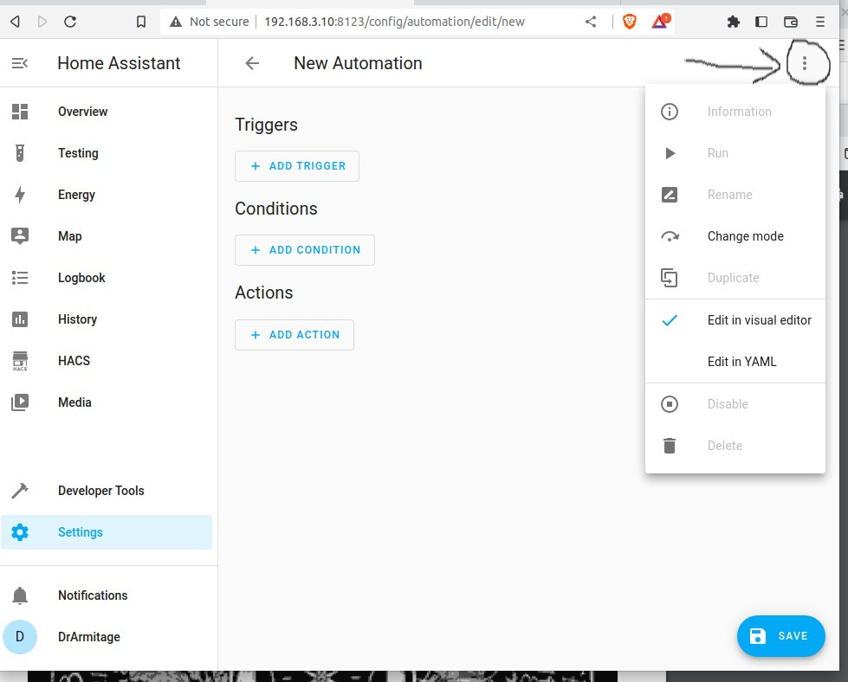The width and height of the screenshot is (848, 682).
Task: Open Overview from the sidebar
Action: [x=83, y=112]
